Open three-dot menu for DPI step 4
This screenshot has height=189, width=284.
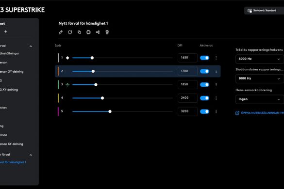click(216, 98)
